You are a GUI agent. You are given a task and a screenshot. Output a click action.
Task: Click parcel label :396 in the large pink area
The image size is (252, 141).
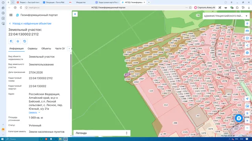coord(175,123)
